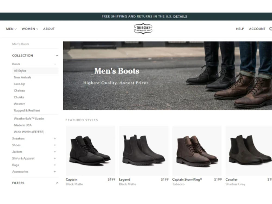The height and width of the screenshot is (204, 272).
Task: Click the FEATURED STYLES heading
Action: pyautogui.click(x=82, y=120)
